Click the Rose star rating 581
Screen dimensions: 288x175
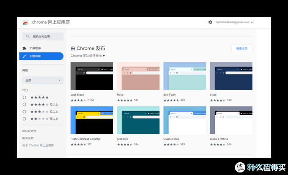(x=127, y=100)
